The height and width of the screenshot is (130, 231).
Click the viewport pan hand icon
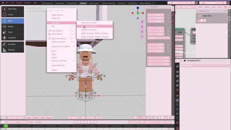coord(142,27)
